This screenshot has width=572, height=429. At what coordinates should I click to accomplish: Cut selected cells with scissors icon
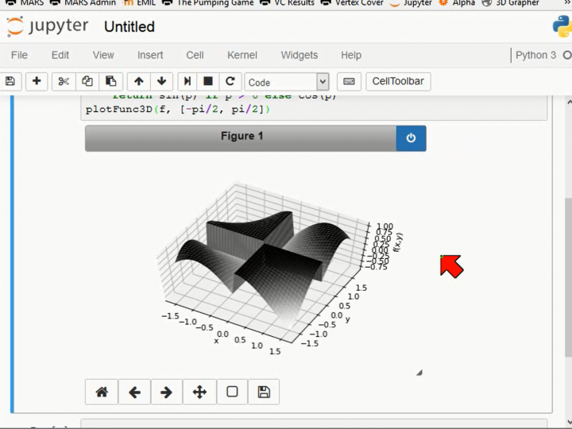pyautogui.click(x=64, y=81)
